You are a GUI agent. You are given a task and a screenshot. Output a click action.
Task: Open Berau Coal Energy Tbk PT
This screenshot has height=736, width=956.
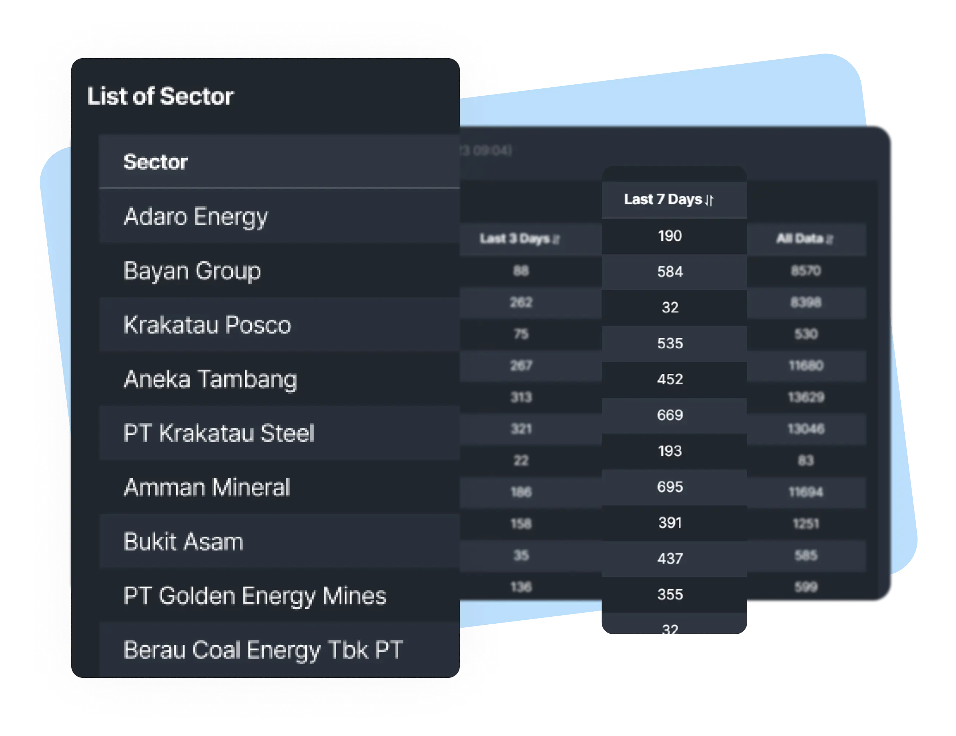pos(279,650)
